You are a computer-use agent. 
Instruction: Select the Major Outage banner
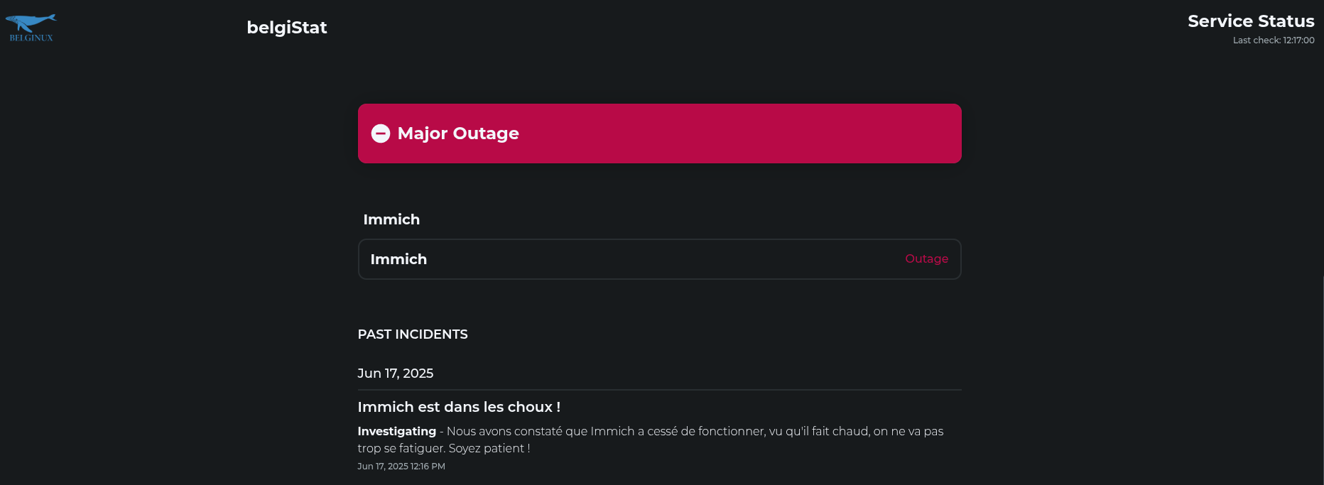(660, 133)
